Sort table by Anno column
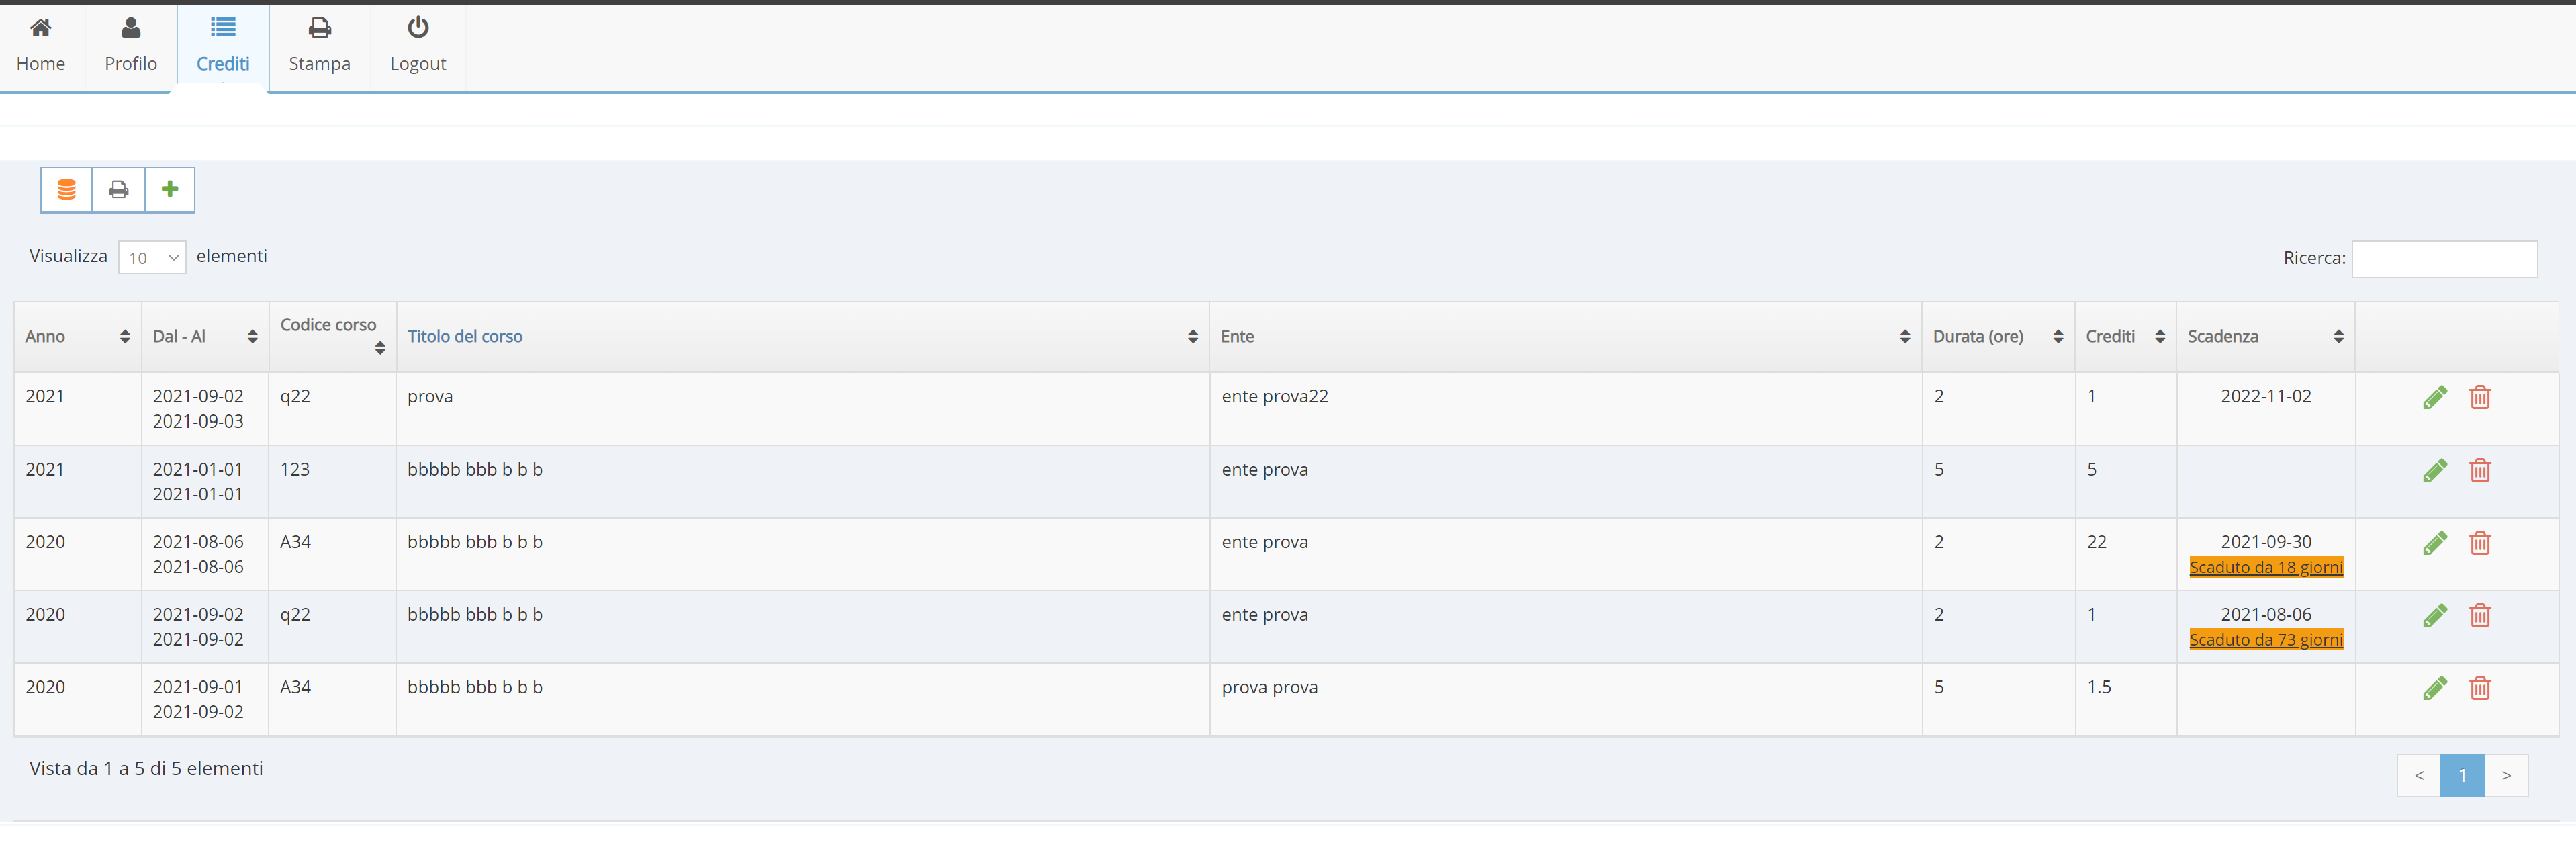Screen dimensions: 2576x841 coord(78,337)
